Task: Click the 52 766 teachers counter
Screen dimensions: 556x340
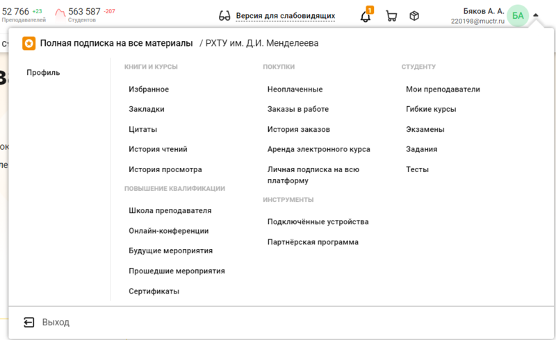Action: pos(15,12)
